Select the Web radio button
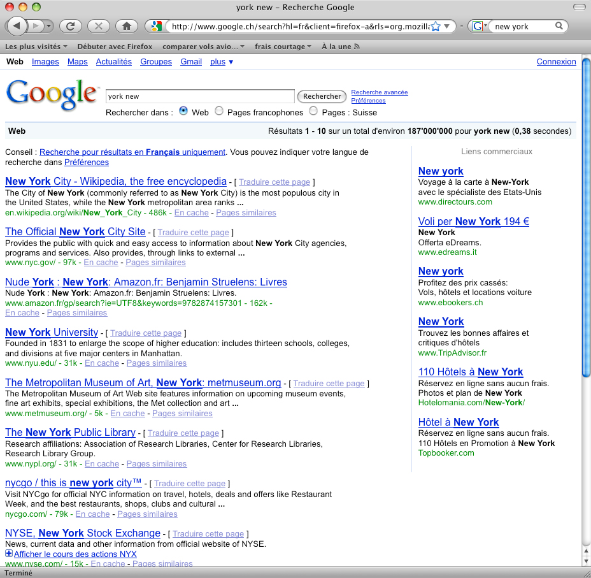Image resolution: width=591 pixels, height=578 pixels. (183, 111)
